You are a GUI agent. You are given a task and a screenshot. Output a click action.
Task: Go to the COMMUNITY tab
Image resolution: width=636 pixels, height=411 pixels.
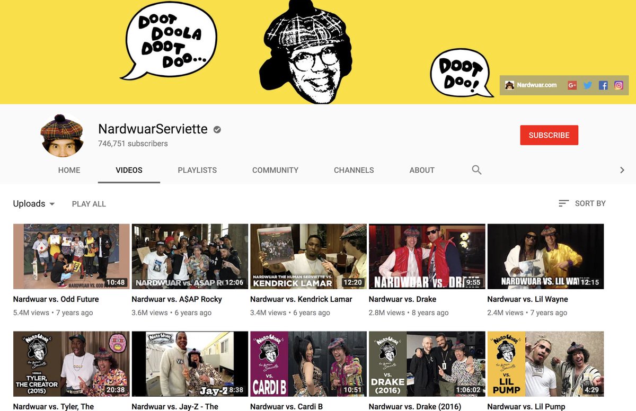[x=275, y=170]
